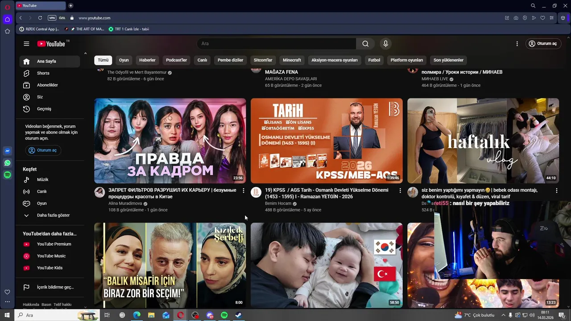
Task: Open İçerik bildirme geçmişi item
Action: point(50,287)
